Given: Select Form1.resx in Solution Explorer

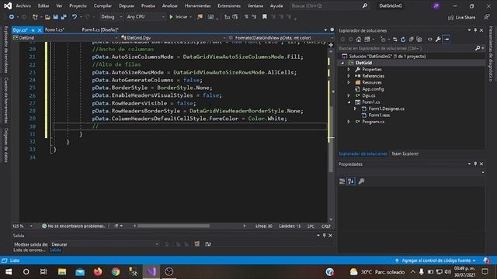Looking at the screenshot, I should [x=379, y=115].
